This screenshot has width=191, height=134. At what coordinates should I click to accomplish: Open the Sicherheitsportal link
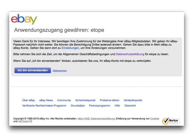click(85, 100)
